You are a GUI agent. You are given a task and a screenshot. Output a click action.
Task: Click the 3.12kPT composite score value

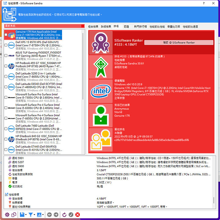click(x=101, y=170)
